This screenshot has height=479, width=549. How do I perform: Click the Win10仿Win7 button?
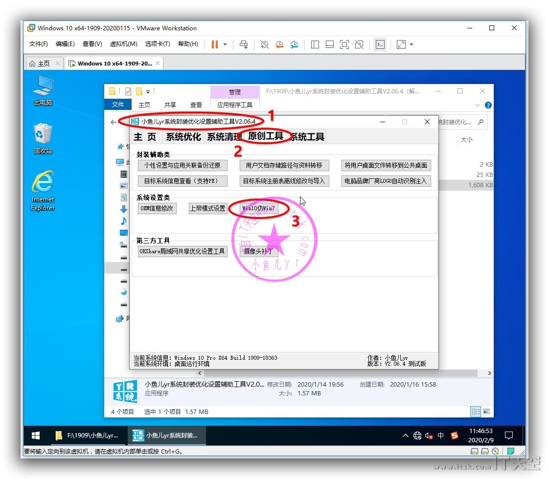coord(259,208)
